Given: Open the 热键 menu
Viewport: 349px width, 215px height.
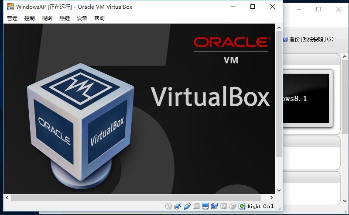Looking at the screenshot, I should [65, 18].
